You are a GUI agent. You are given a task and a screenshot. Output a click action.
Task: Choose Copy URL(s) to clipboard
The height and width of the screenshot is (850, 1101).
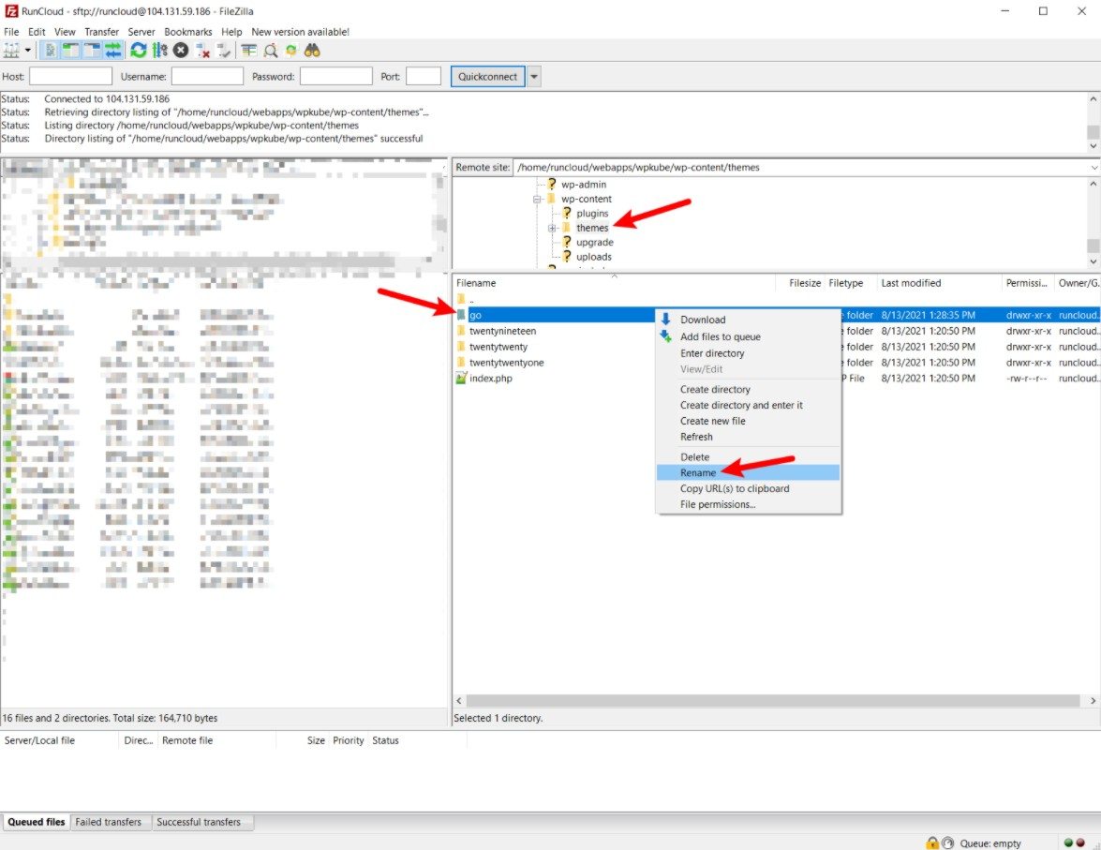tap(748, 489)
